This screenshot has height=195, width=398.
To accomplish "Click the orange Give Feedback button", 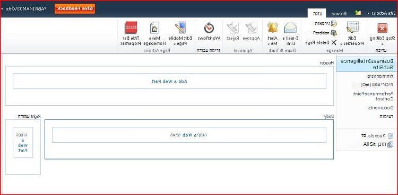I will coord(75,9).
